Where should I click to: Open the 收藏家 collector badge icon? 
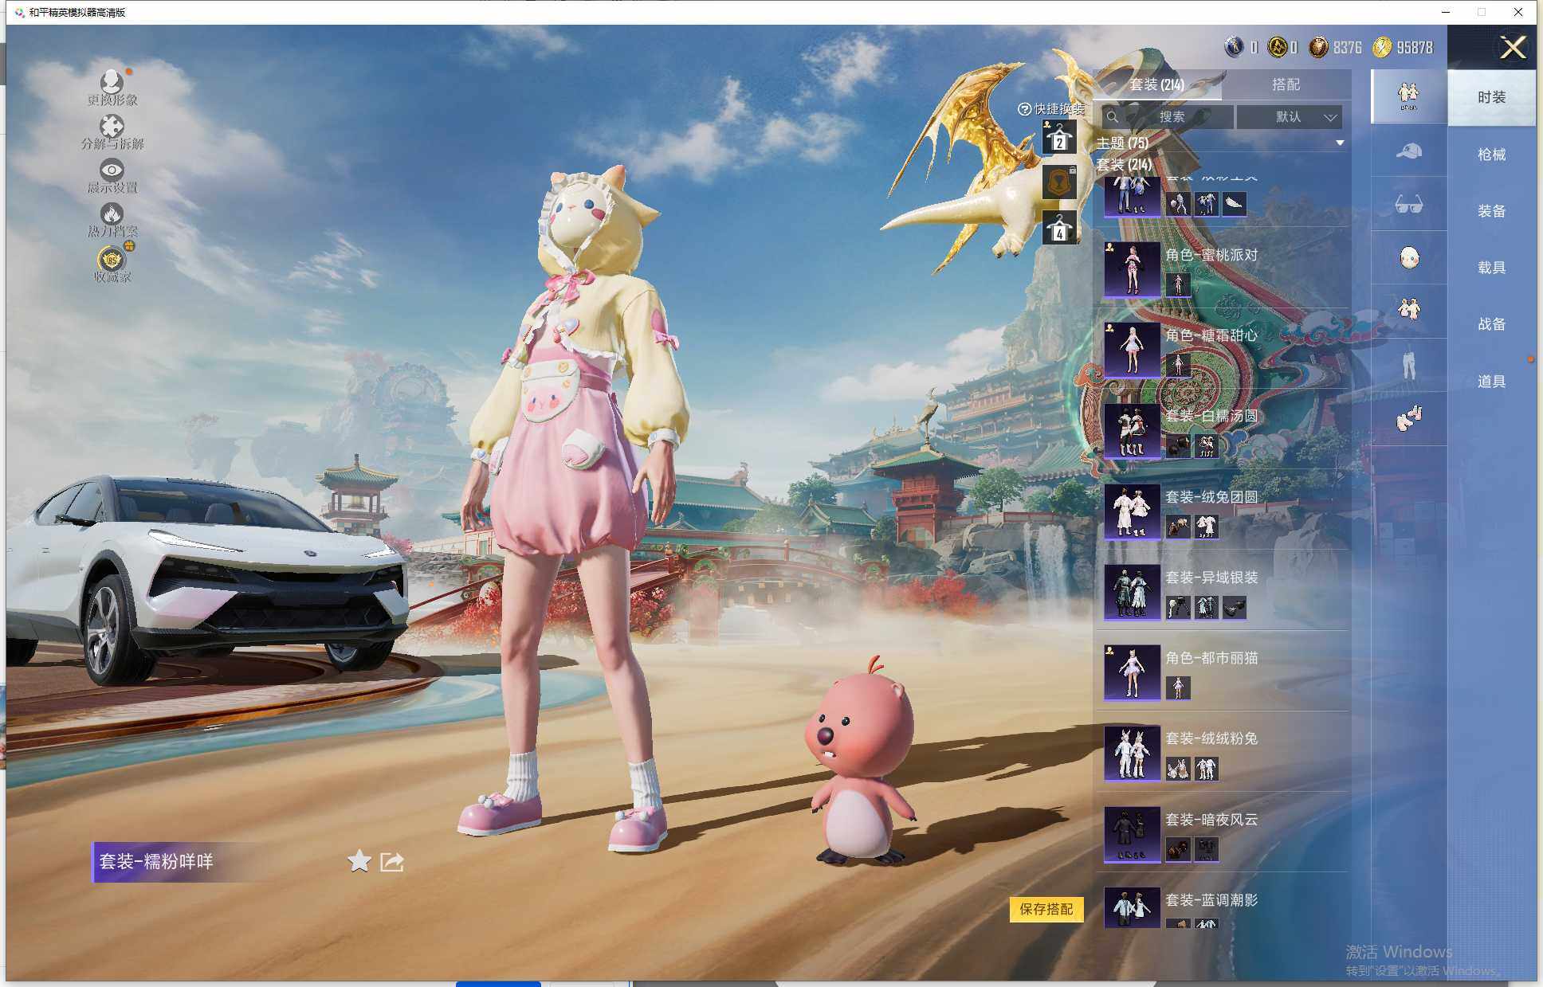tap(112, 260)
